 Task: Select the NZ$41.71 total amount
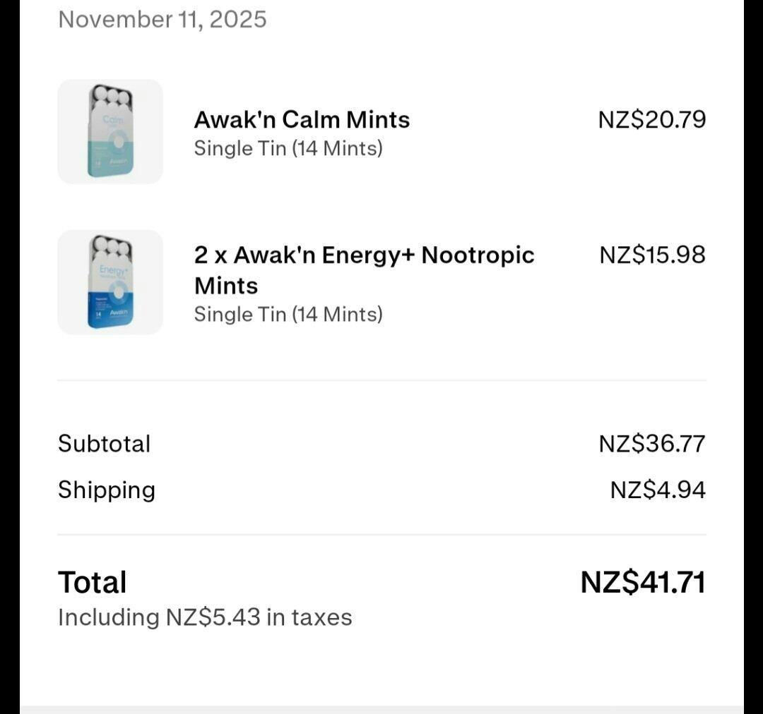click(643, 583)
